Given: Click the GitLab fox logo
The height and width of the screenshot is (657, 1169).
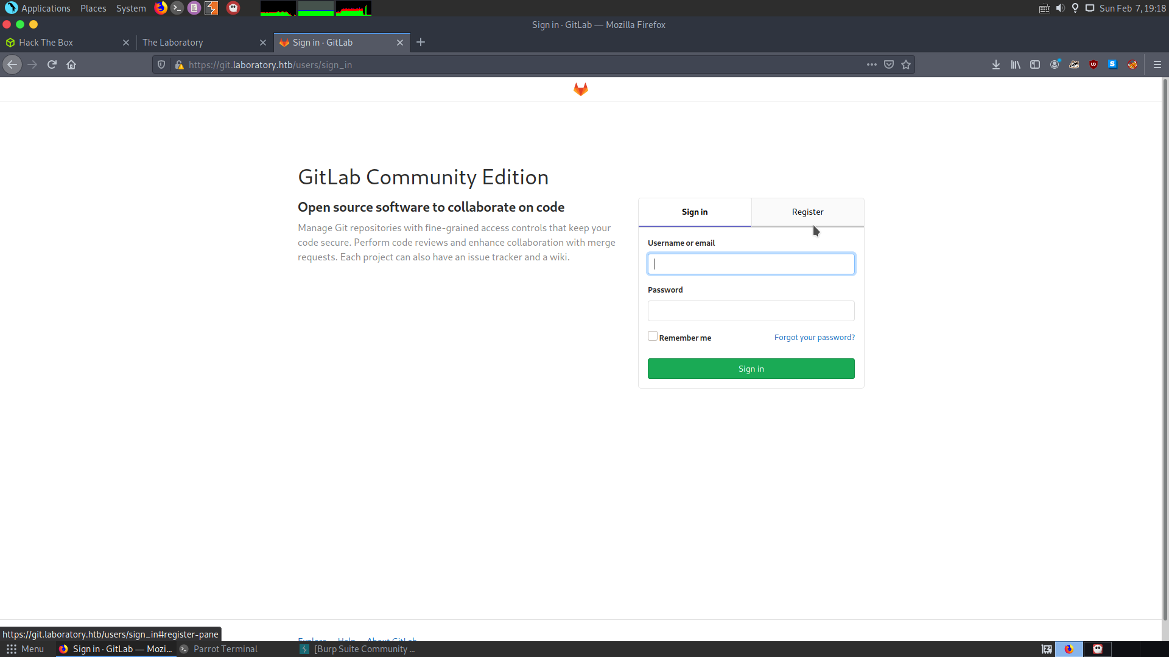Looking at the screenshot, I should click(580, 89).
